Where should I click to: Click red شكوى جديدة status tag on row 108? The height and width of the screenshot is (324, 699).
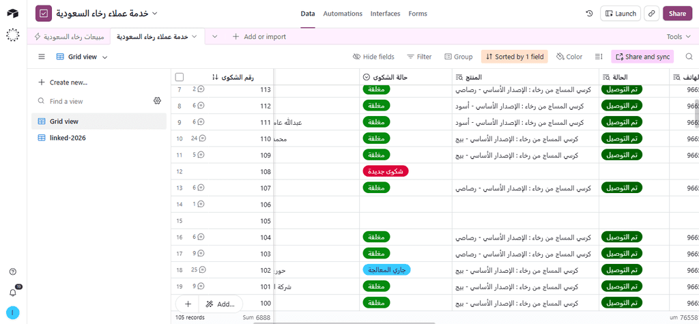386,171
